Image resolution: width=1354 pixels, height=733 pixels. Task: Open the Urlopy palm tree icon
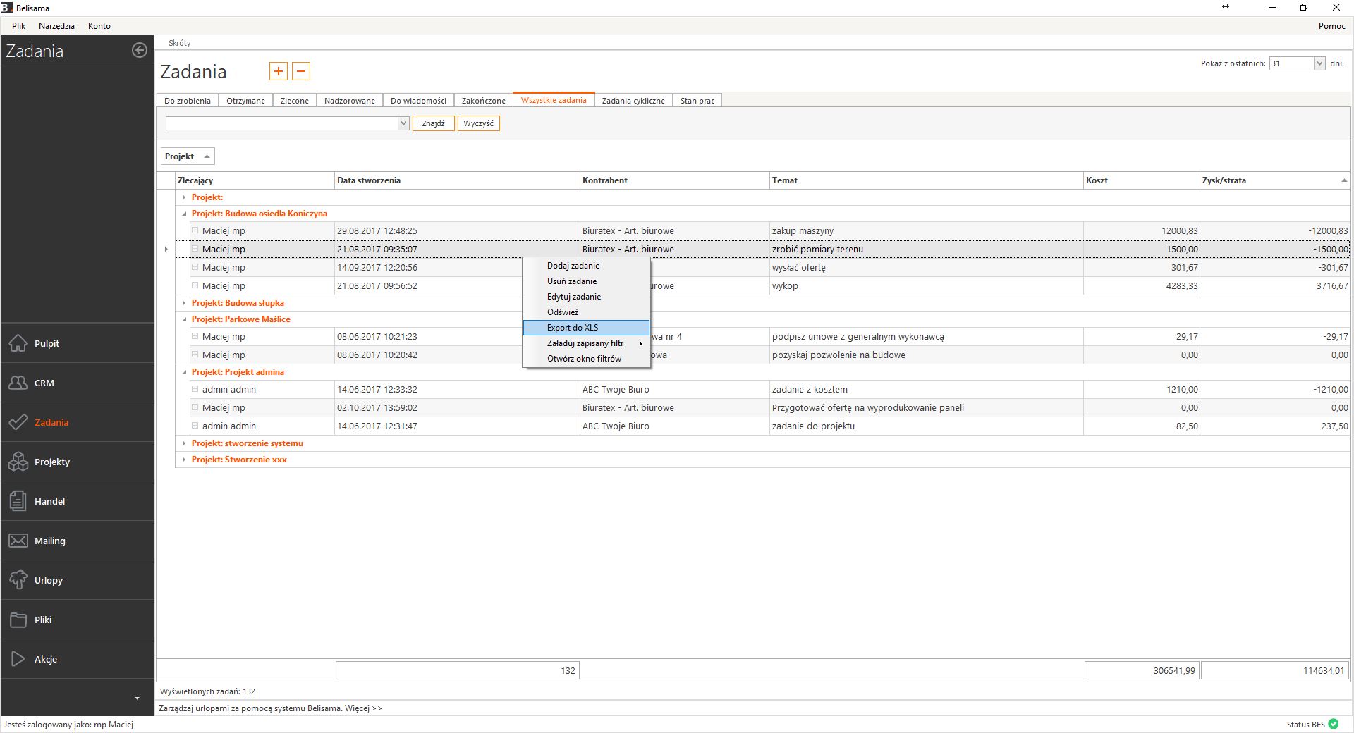click(18, 580)
